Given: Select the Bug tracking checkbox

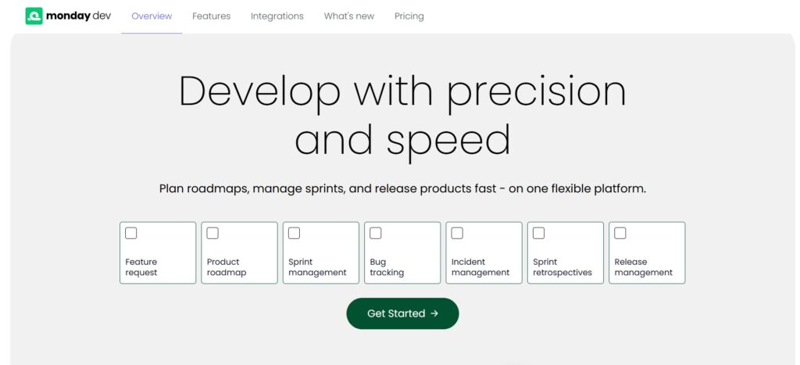Looking at the screenshot, I should coord(376,233).
